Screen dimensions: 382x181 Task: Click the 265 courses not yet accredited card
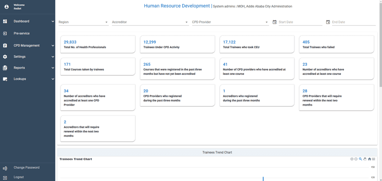(177, 68)
